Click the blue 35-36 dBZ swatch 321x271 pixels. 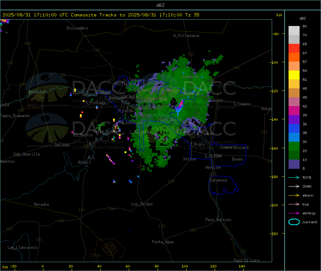click(294, 128)
